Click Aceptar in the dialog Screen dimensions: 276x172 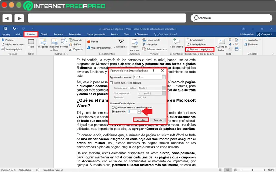click(x=141, y=120)
